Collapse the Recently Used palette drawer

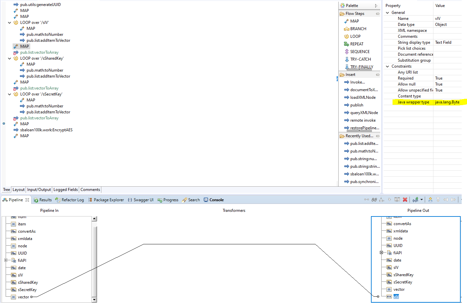[378, 136]
